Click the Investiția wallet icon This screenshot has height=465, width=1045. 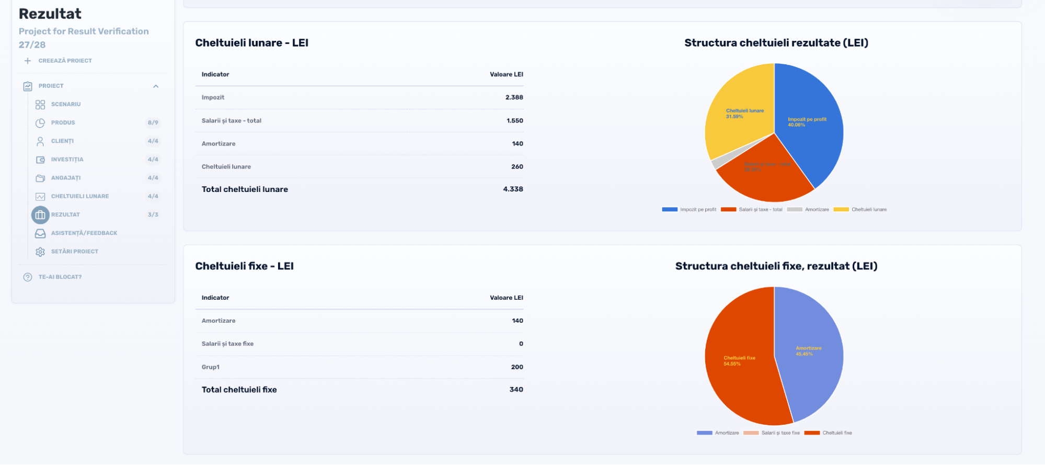click(x=40, y=160)
